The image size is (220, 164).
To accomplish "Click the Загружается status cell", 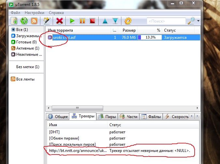I will click(175, 37).
